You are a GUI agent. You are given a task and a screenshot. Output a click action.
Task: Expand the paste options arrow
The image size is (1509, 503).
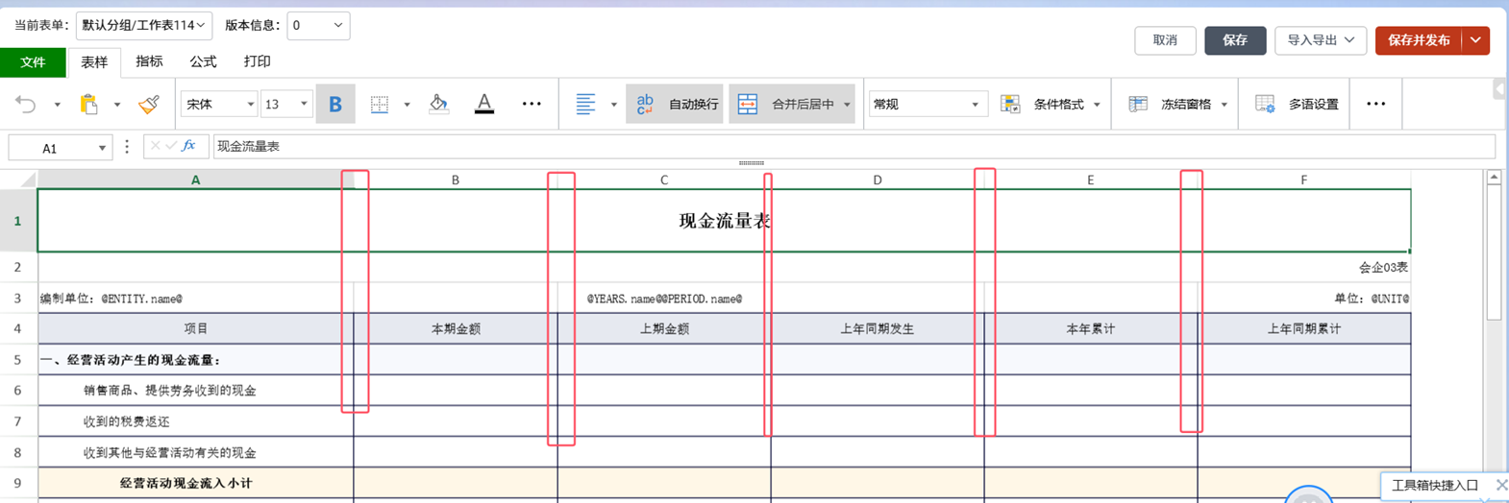click(x=117, y=105)
